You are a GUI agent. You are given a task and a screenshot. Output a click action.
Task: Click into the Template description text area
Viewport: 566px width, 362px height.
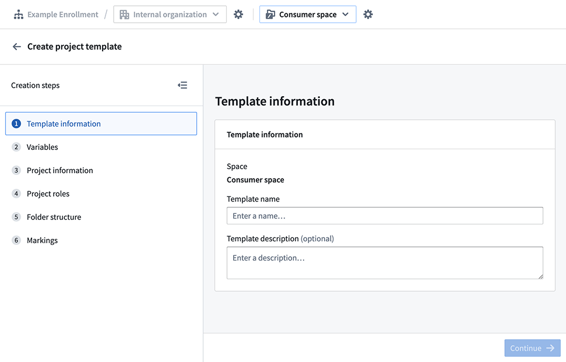tap(385, 262)
